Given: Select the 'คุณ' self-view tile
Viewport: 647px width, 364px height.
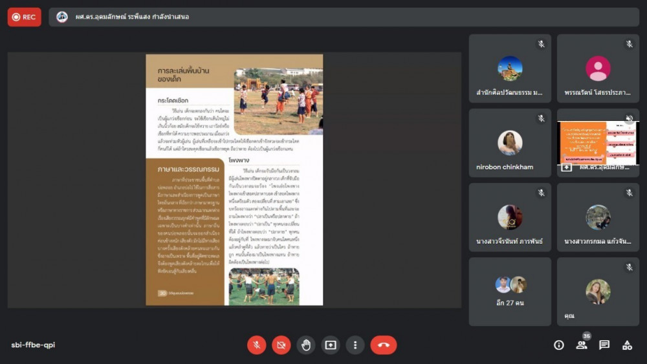Looking at the screenshot, I should (x=598, y=292).
